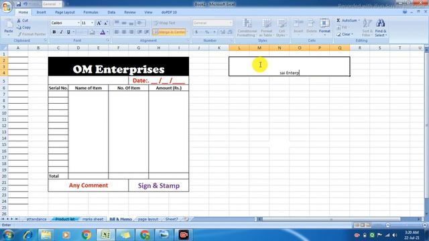Viewport: 429px width, 241px height.
Task: Click Delete cells in Cells group
Action: (311, 27)
